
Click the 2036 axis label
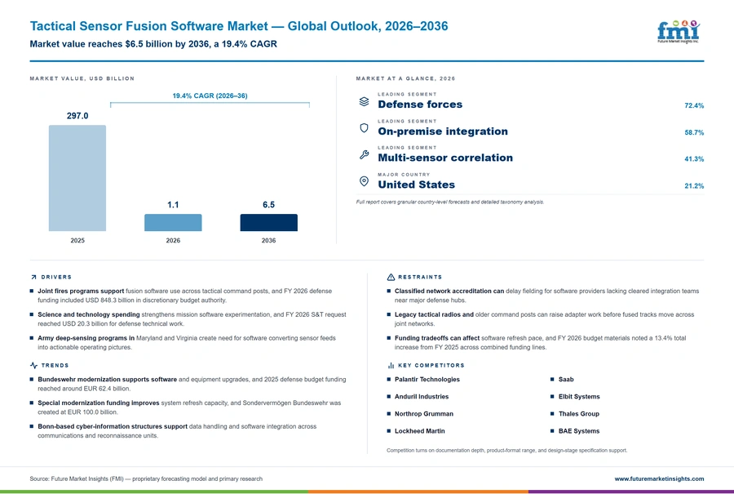268,240
